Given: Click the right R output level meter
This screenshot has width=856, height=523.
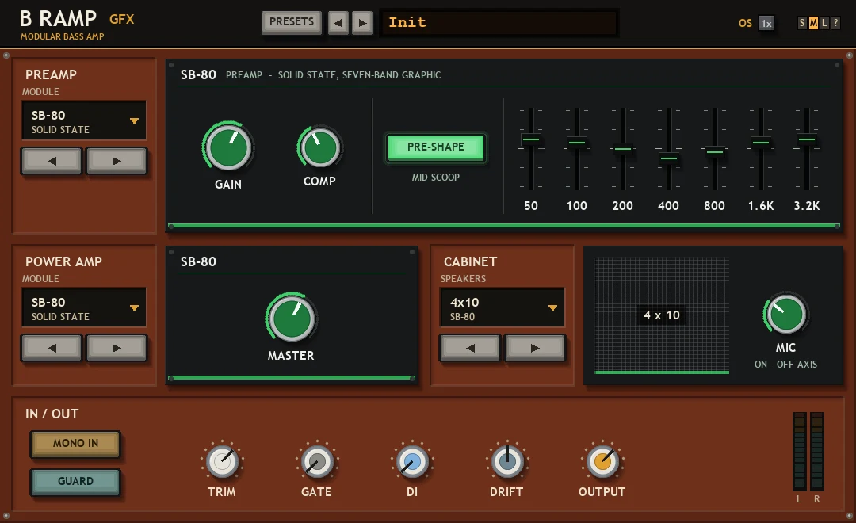Looking at the screenshot, I should click(816, 451).
